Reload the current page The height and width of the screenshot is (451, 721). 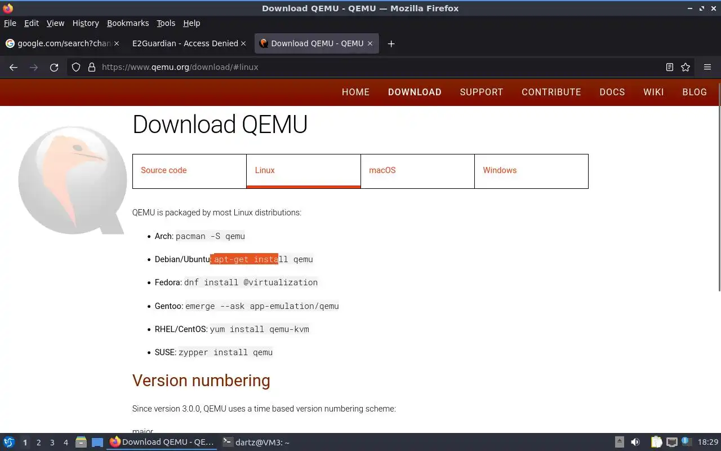click(54, 67)
